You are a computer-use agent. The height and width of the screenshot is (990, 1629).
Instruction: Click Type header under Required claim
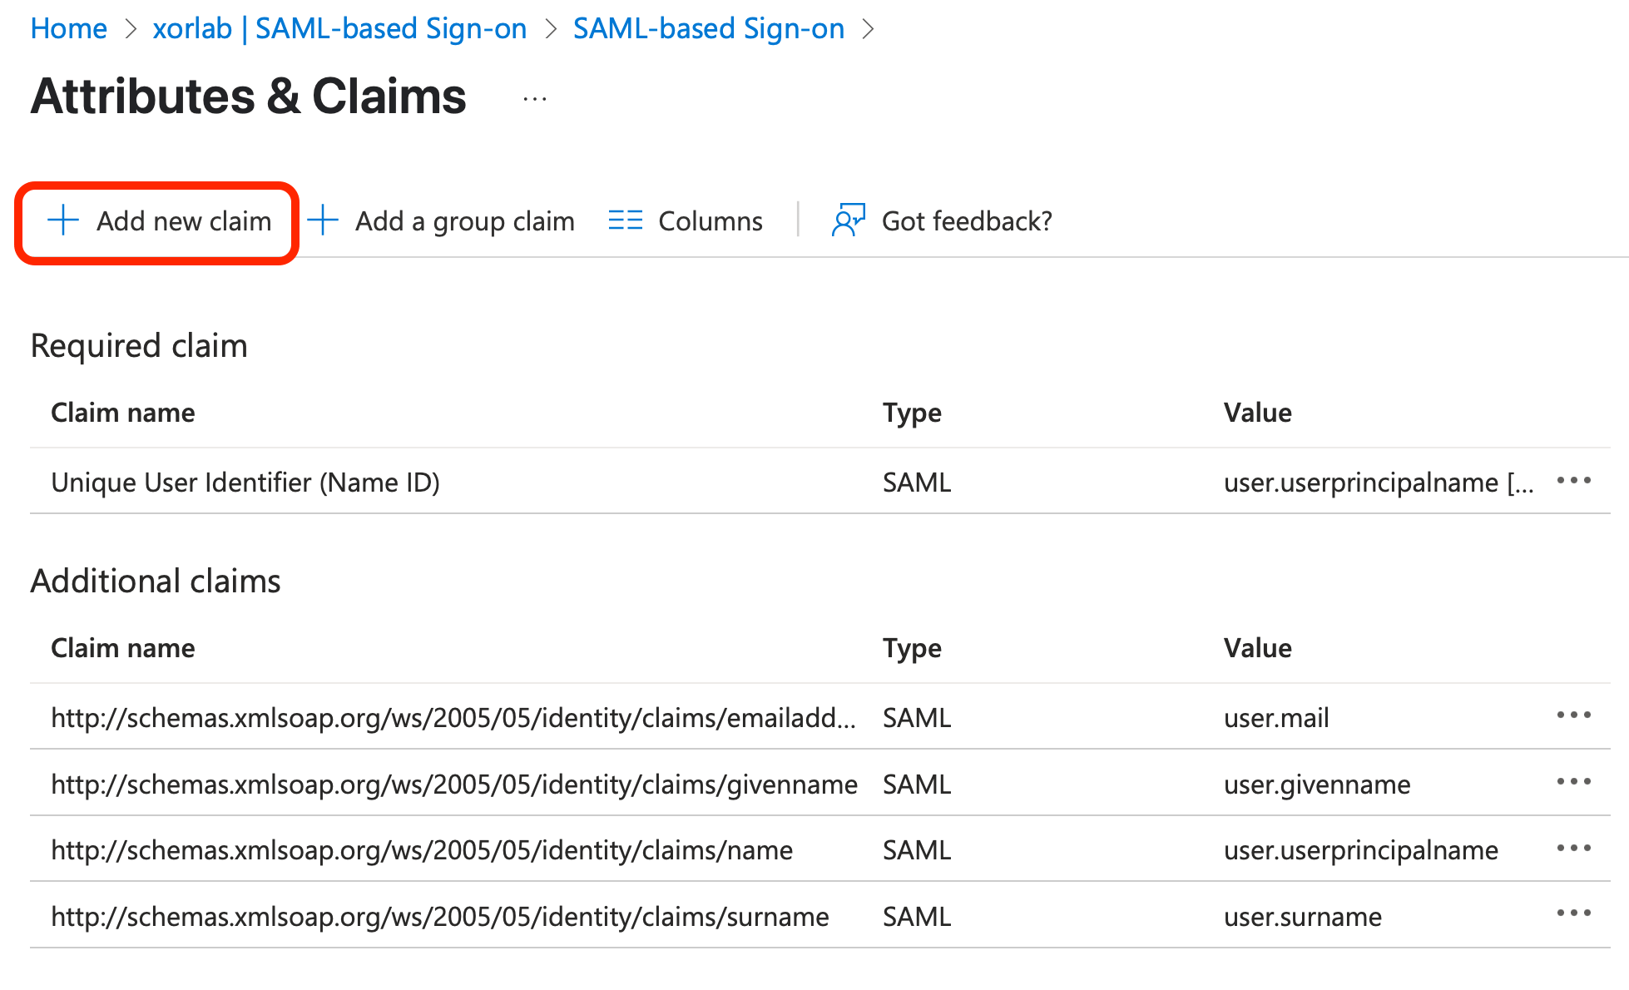(x=912, y=413)
